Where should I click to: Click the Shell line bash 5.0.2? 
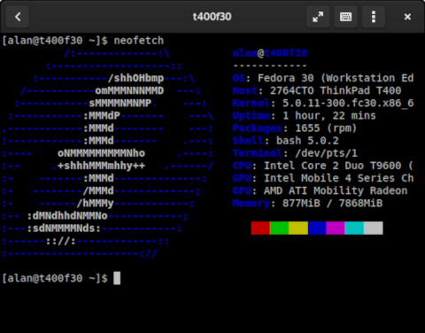click(285, 141)
